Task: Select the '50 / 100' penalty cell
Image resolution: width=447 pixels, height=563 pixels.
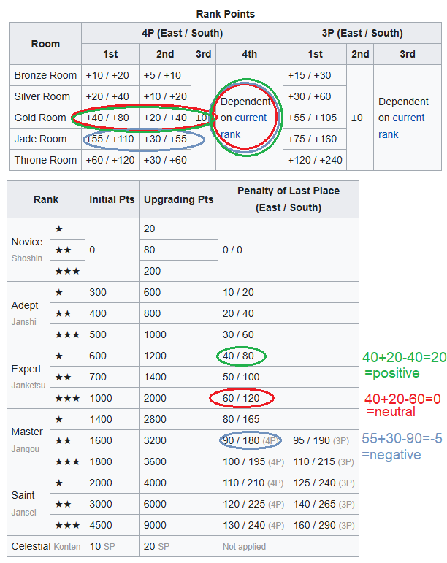Action: [289, 377]
